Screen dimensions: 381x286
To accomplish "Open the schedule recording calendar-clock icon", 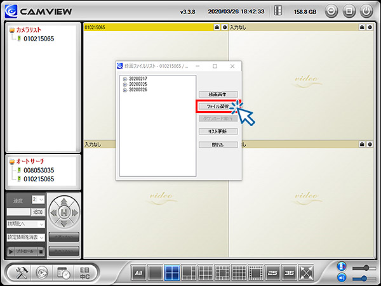I will (63, 273).
